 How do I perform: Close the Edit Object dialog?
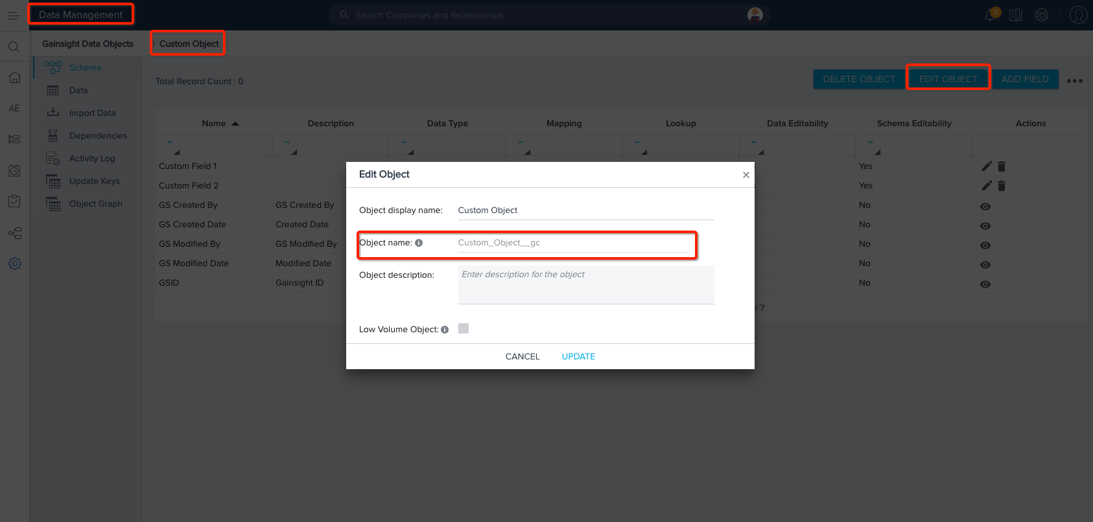click(x=746, y=175)
